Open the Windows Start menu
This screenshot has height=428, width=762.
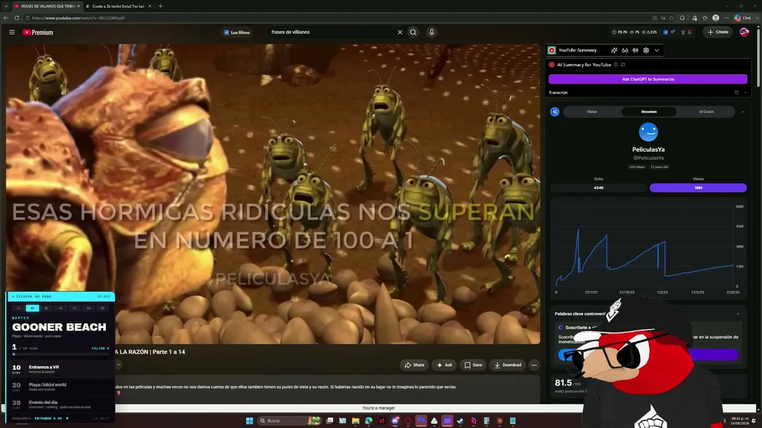pos(249,421)
